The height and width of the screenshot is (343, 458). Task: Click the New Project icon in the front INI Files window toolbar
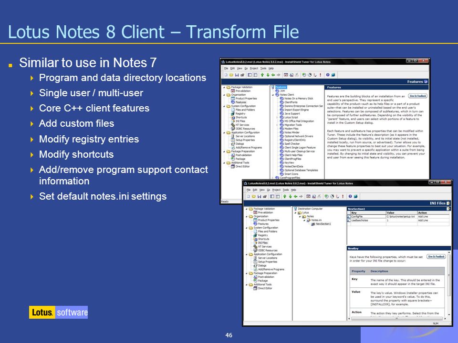click(248, 197)
